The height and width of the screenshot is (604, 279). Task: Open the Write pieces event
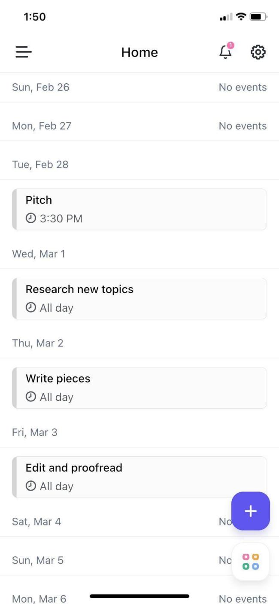(139, 388)
